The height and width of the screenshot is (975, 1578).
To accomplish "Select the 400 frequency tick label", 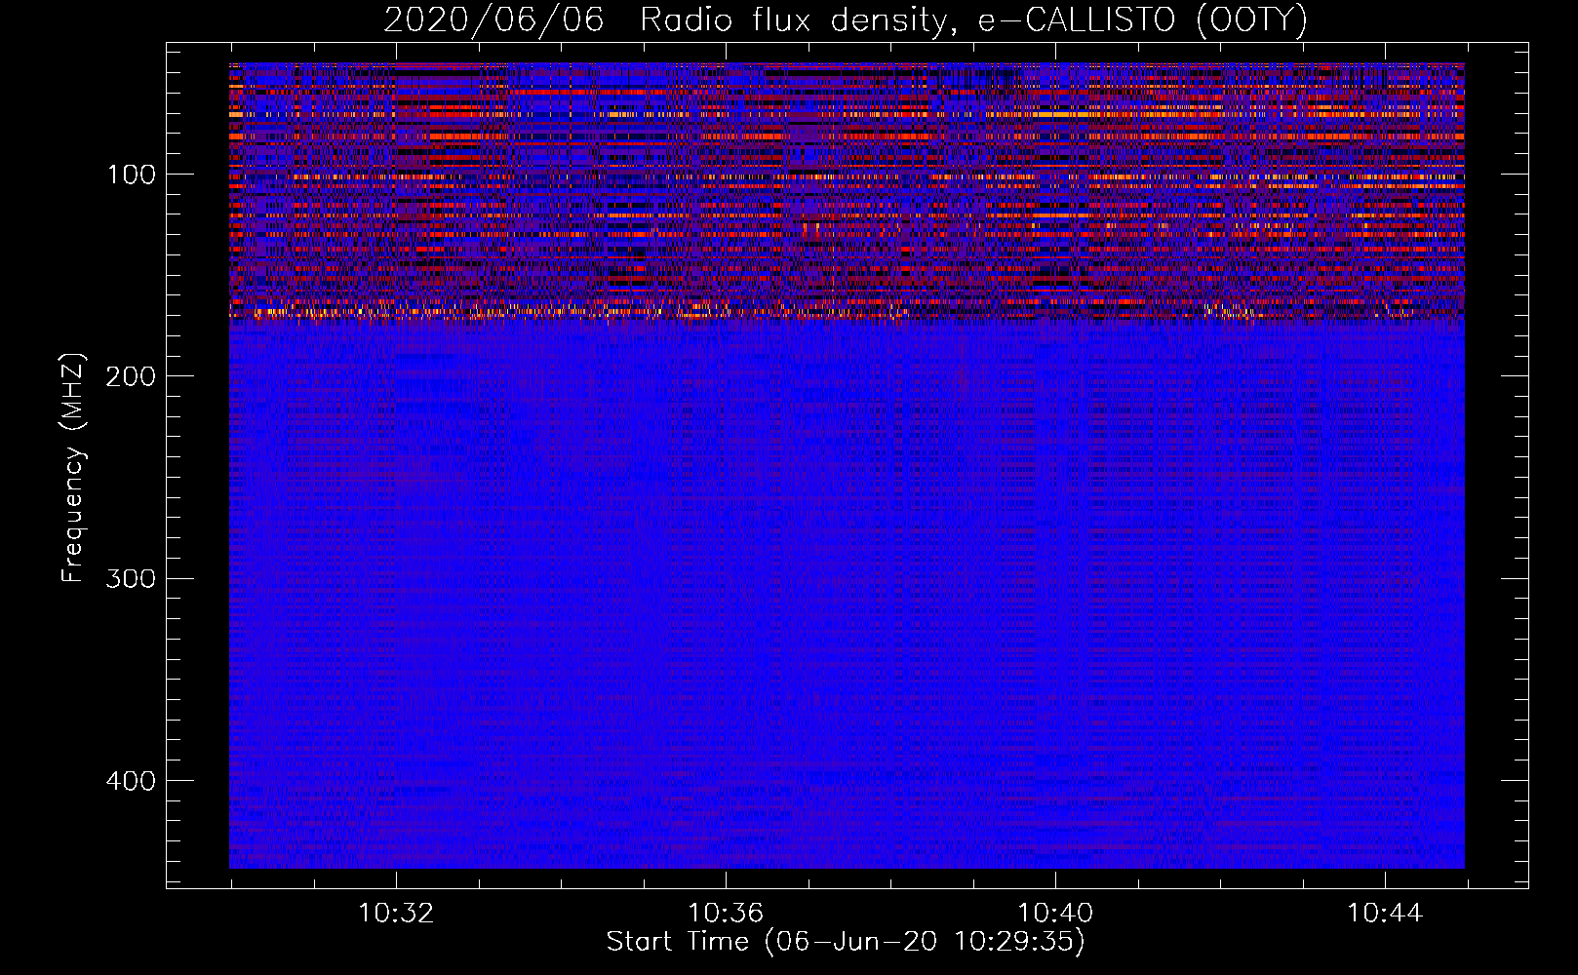I will coord(130,781).
